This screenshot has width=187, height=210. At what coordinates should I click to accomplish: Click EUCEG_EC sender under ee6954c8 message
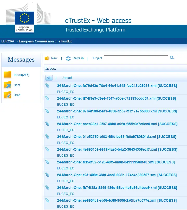[66, 207]
